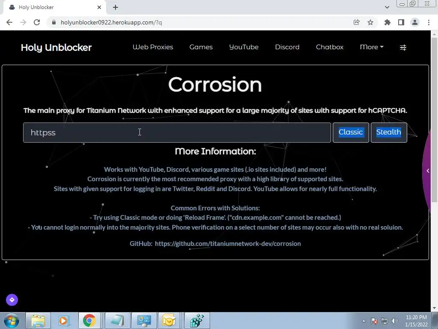Image resolution: width=438 pixels, height=329 pixels.
Task: Go back to the previous page
Action: pos(9,22)
